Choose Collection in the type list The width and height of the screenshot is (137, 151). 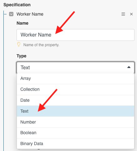(x=76, y=89)
